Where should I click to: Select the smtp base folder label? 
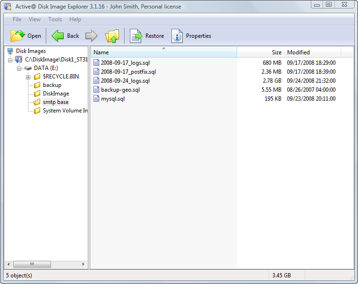56,102
